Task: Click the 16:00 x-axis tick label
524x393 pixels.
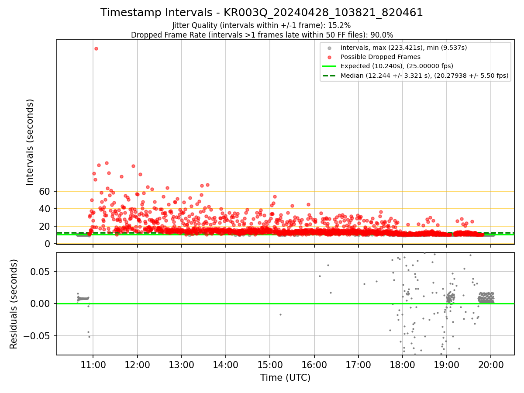Action: pos(314,364)
